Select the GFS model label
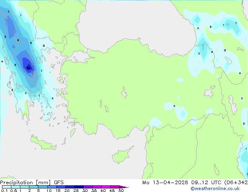 click(59, 183)
